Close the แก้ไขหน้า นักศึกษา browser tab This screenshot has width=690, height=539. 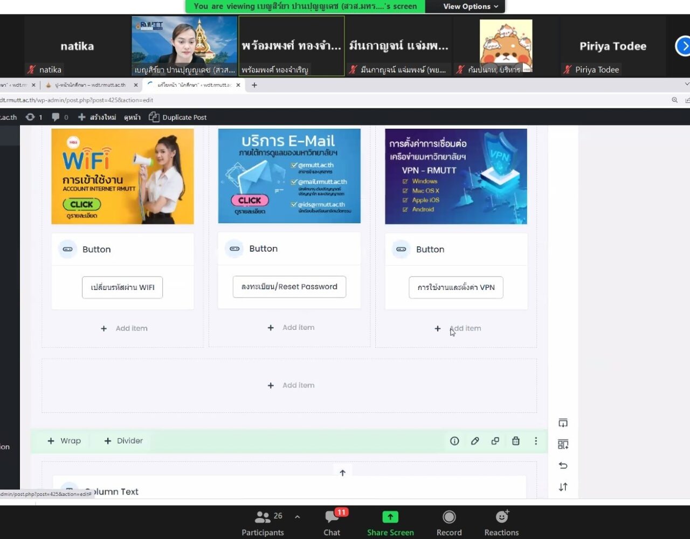click(x=238, y=85)
